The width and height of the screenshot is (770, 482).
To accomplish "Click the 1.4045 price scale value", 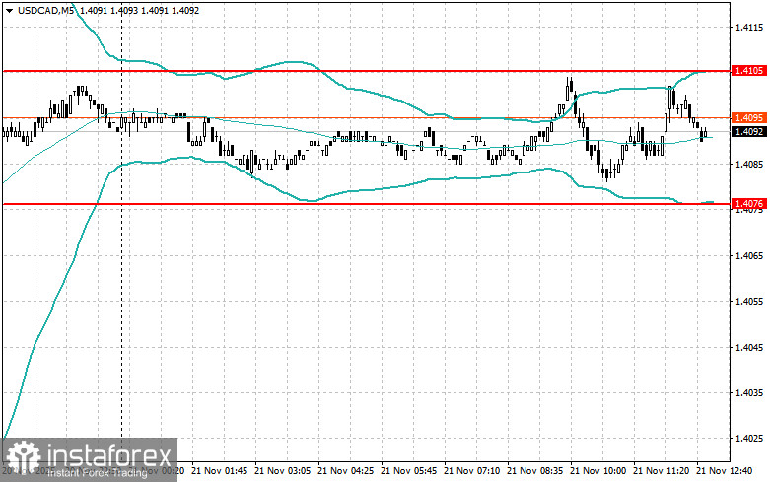I will 749,348.
